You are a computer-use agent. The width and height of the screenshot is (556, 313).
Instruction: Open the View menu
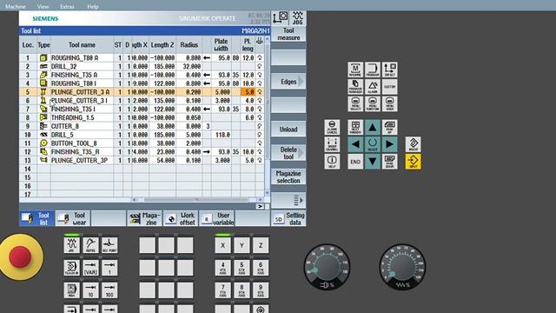pos(43,6)
